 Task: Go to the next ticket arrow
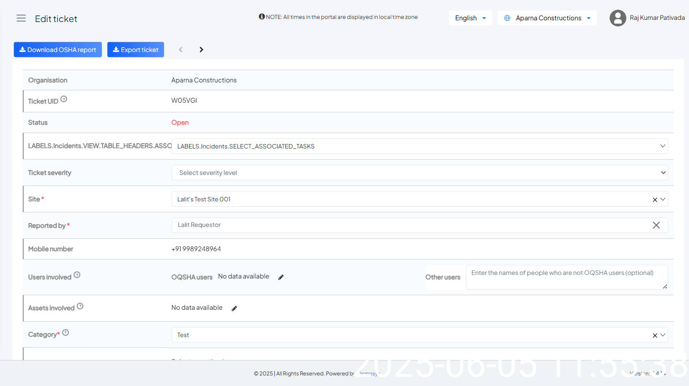[201, 50]
